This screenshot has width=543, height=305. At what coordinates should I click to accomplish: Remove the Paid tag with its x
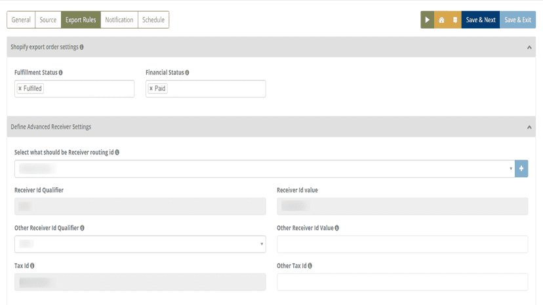pos(151,88)
